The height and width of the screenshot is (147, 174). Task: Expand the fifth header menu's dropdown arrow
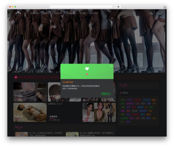pos(87,14)
